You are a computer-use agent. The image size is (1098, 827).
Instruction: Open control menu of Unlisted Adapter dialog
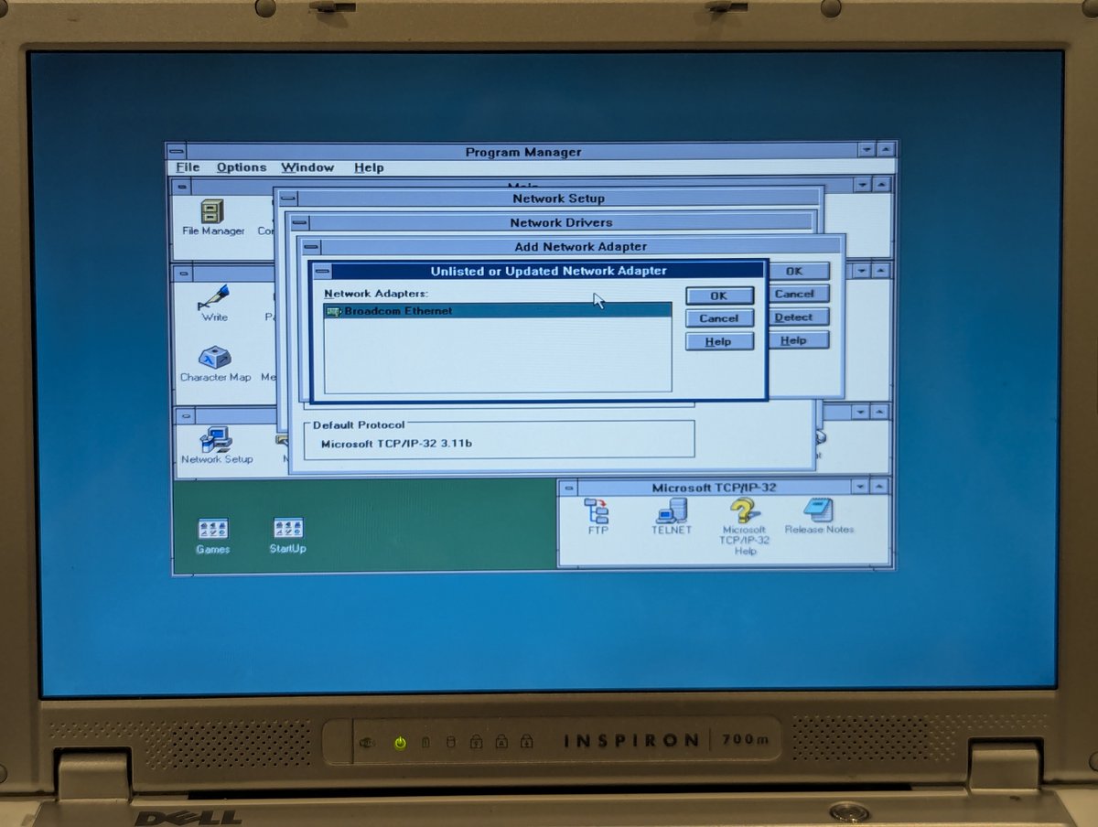coord(321,271)
